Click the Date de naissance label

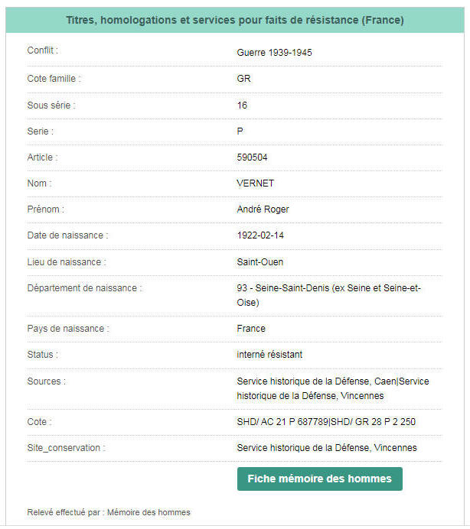[x=67, y=235]
